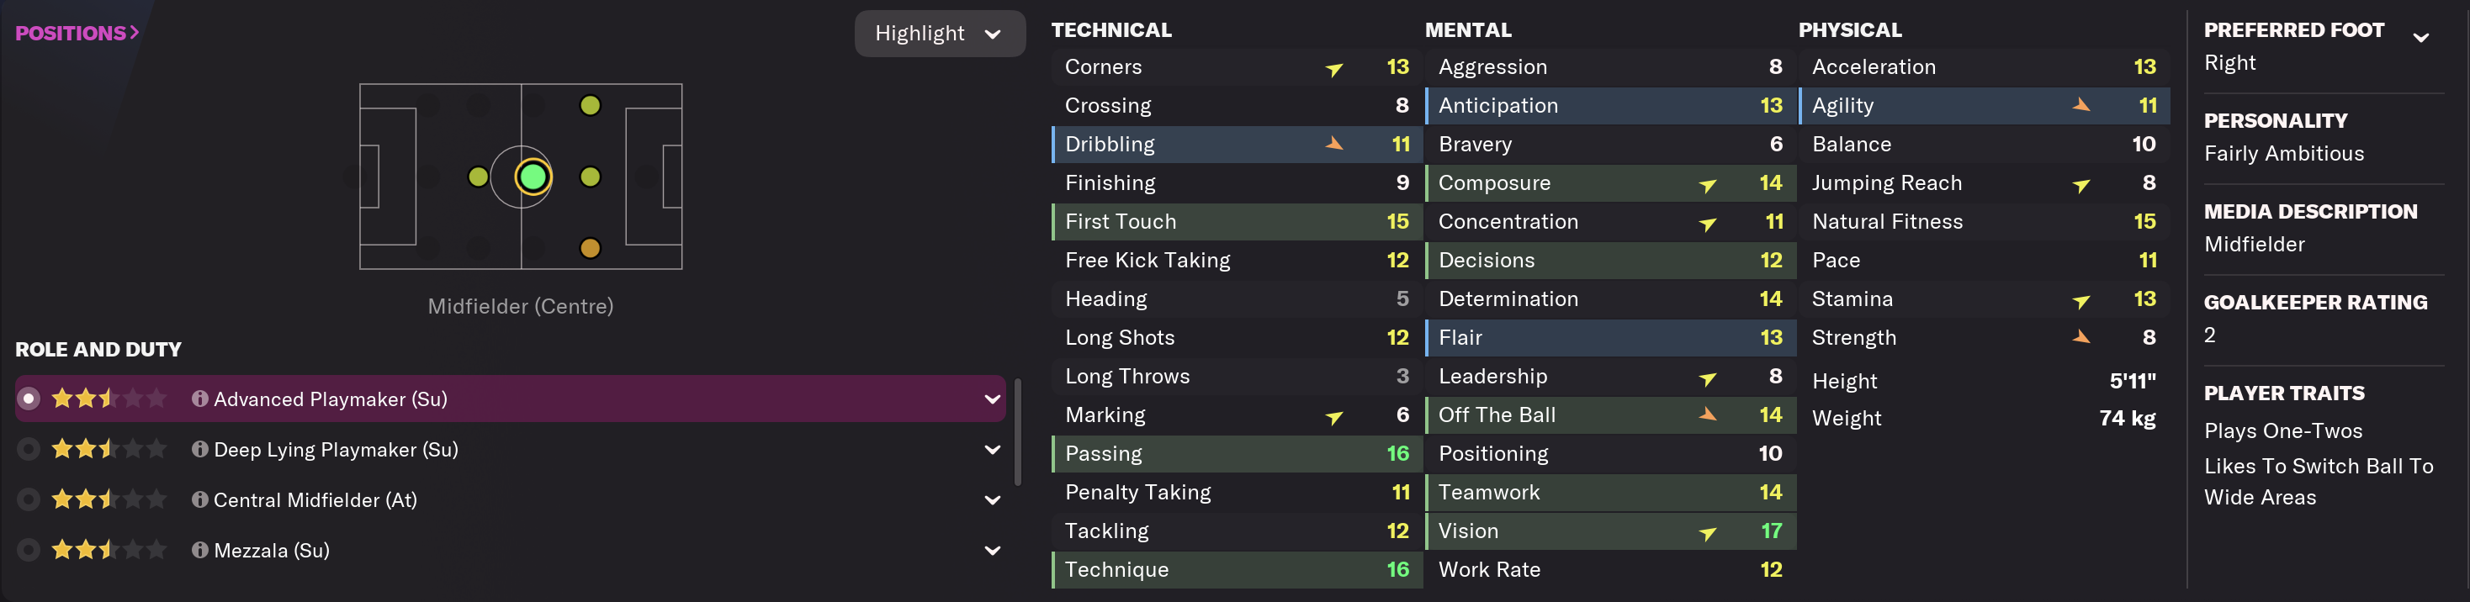Select the highlighted centre midfield position dot
Viewport: 2470px width, 602px height.
[533, 177]
